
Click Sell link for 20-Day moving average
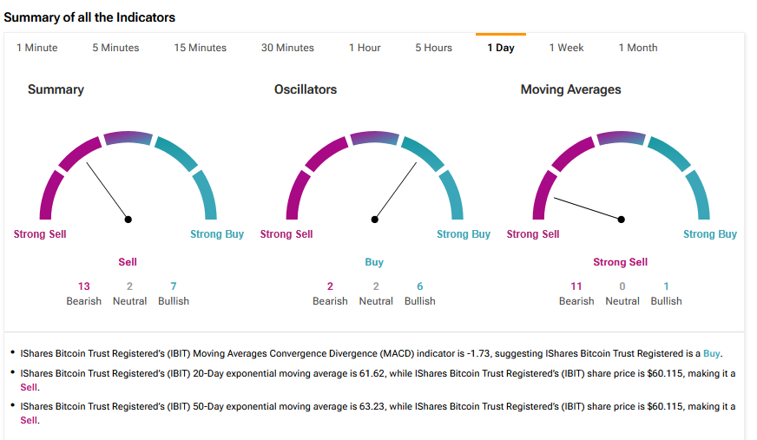[29, 387]
